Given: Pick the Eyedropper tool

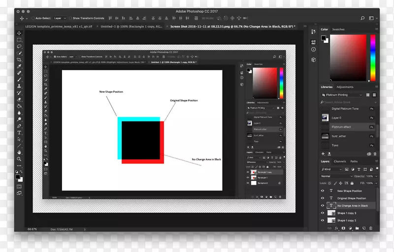Looking at the screenshot, I should (19, 66).
